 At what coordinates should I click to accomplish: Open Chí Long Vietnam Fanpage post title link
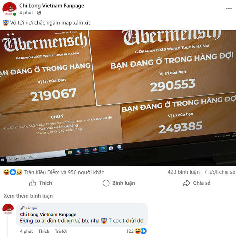click(52, 6)
